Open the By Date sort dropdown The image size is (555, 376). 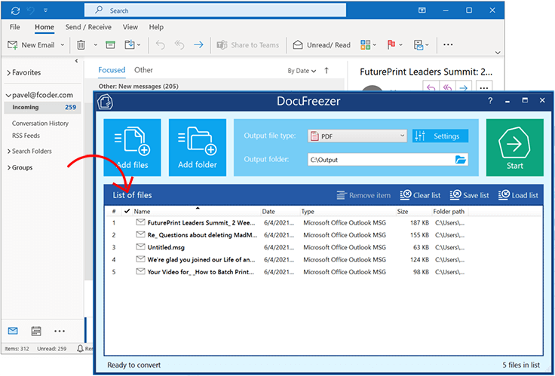pyautogui.click(x=302, y=71)
